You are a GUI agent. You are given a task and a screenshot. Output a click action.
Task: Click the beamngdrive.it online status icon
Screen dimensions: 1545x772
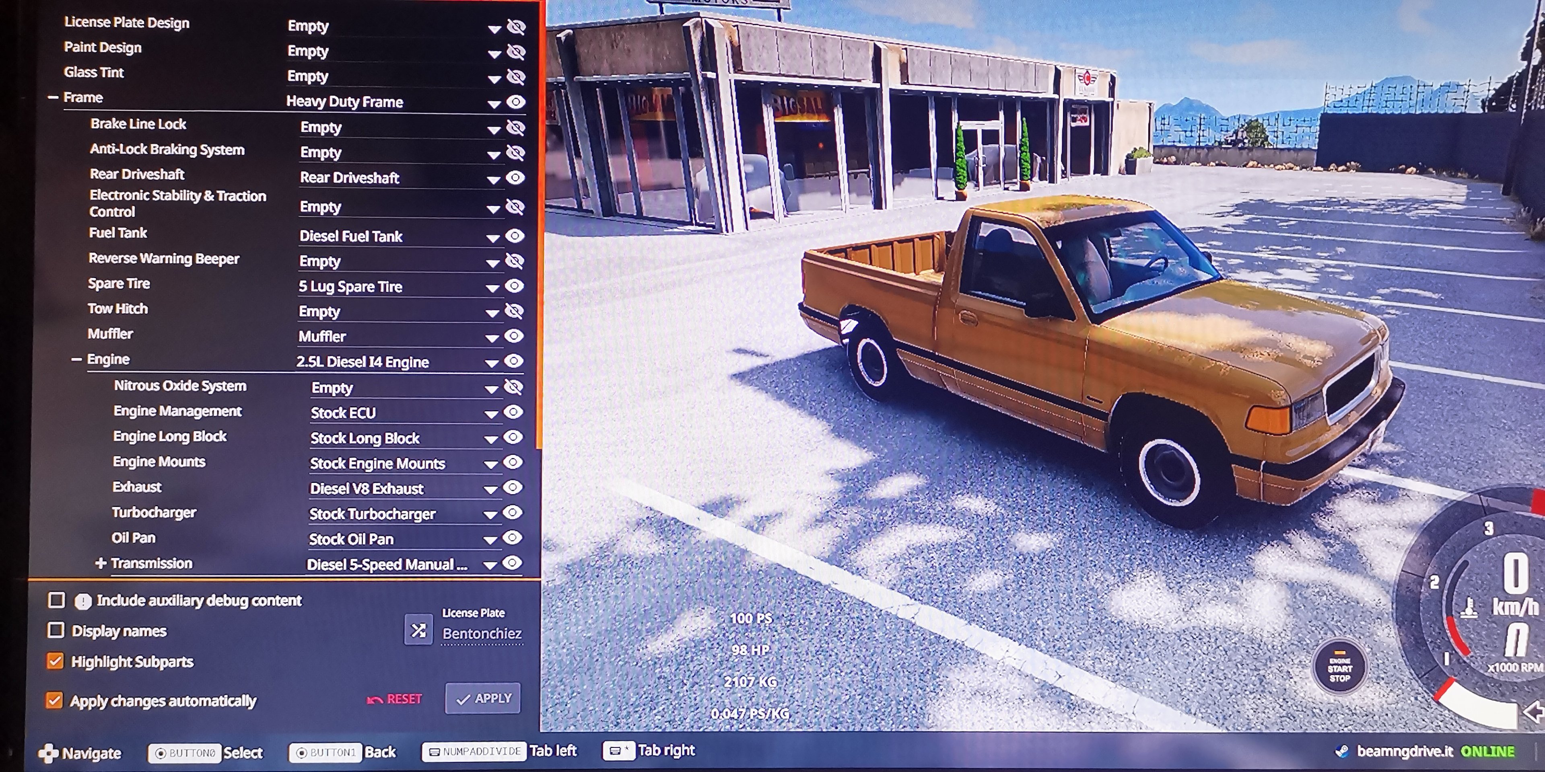(1342, 751)
